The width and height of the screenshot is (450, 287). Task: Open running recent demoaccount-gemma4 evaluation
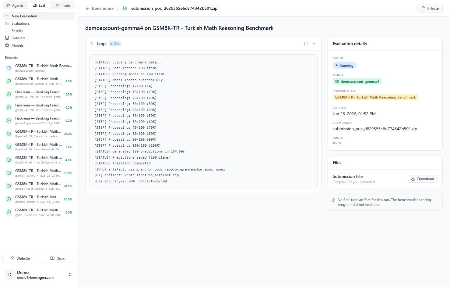pyautogui.click(x=39, y=68)
